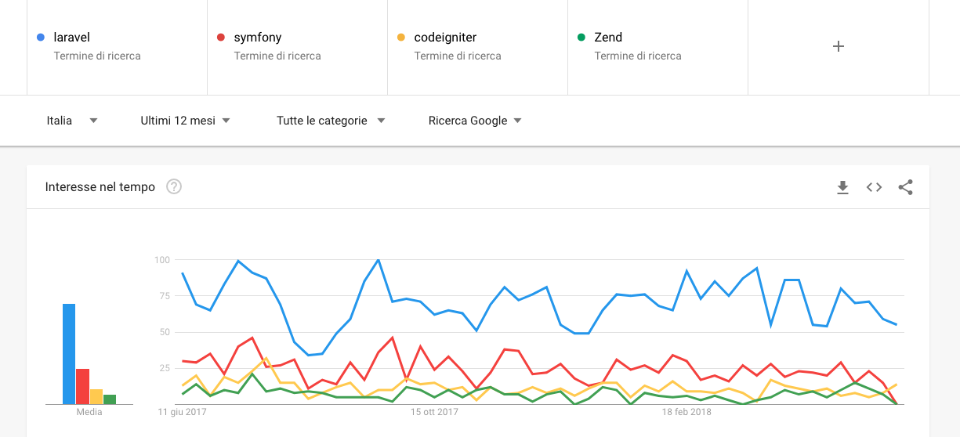Image resolution: width=960 pixels, height=437 pixels.
Task: Click the blue laravel color dot
Action: pos(41,37)
